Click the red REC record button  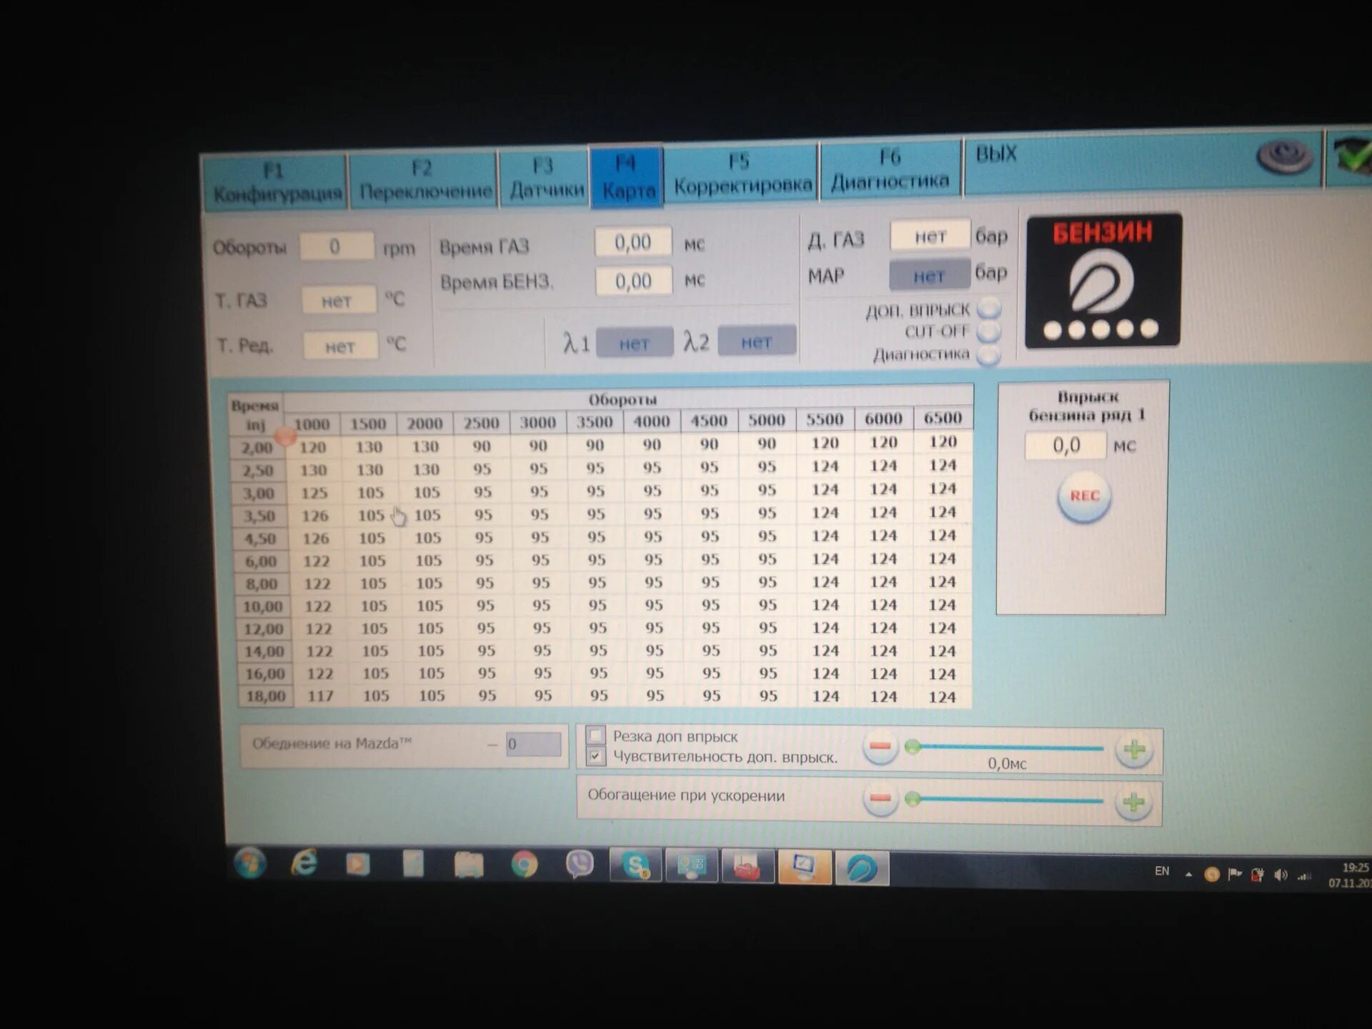point(1083,497)
